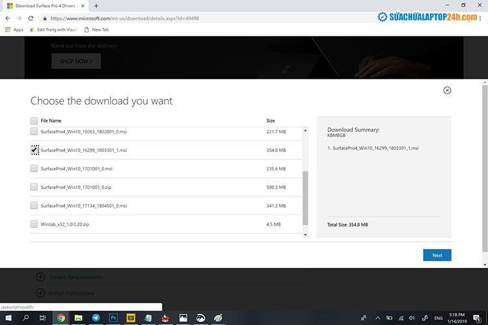Check SurfacePro4_Win10_1701001_0.msi

coord(34,168)
